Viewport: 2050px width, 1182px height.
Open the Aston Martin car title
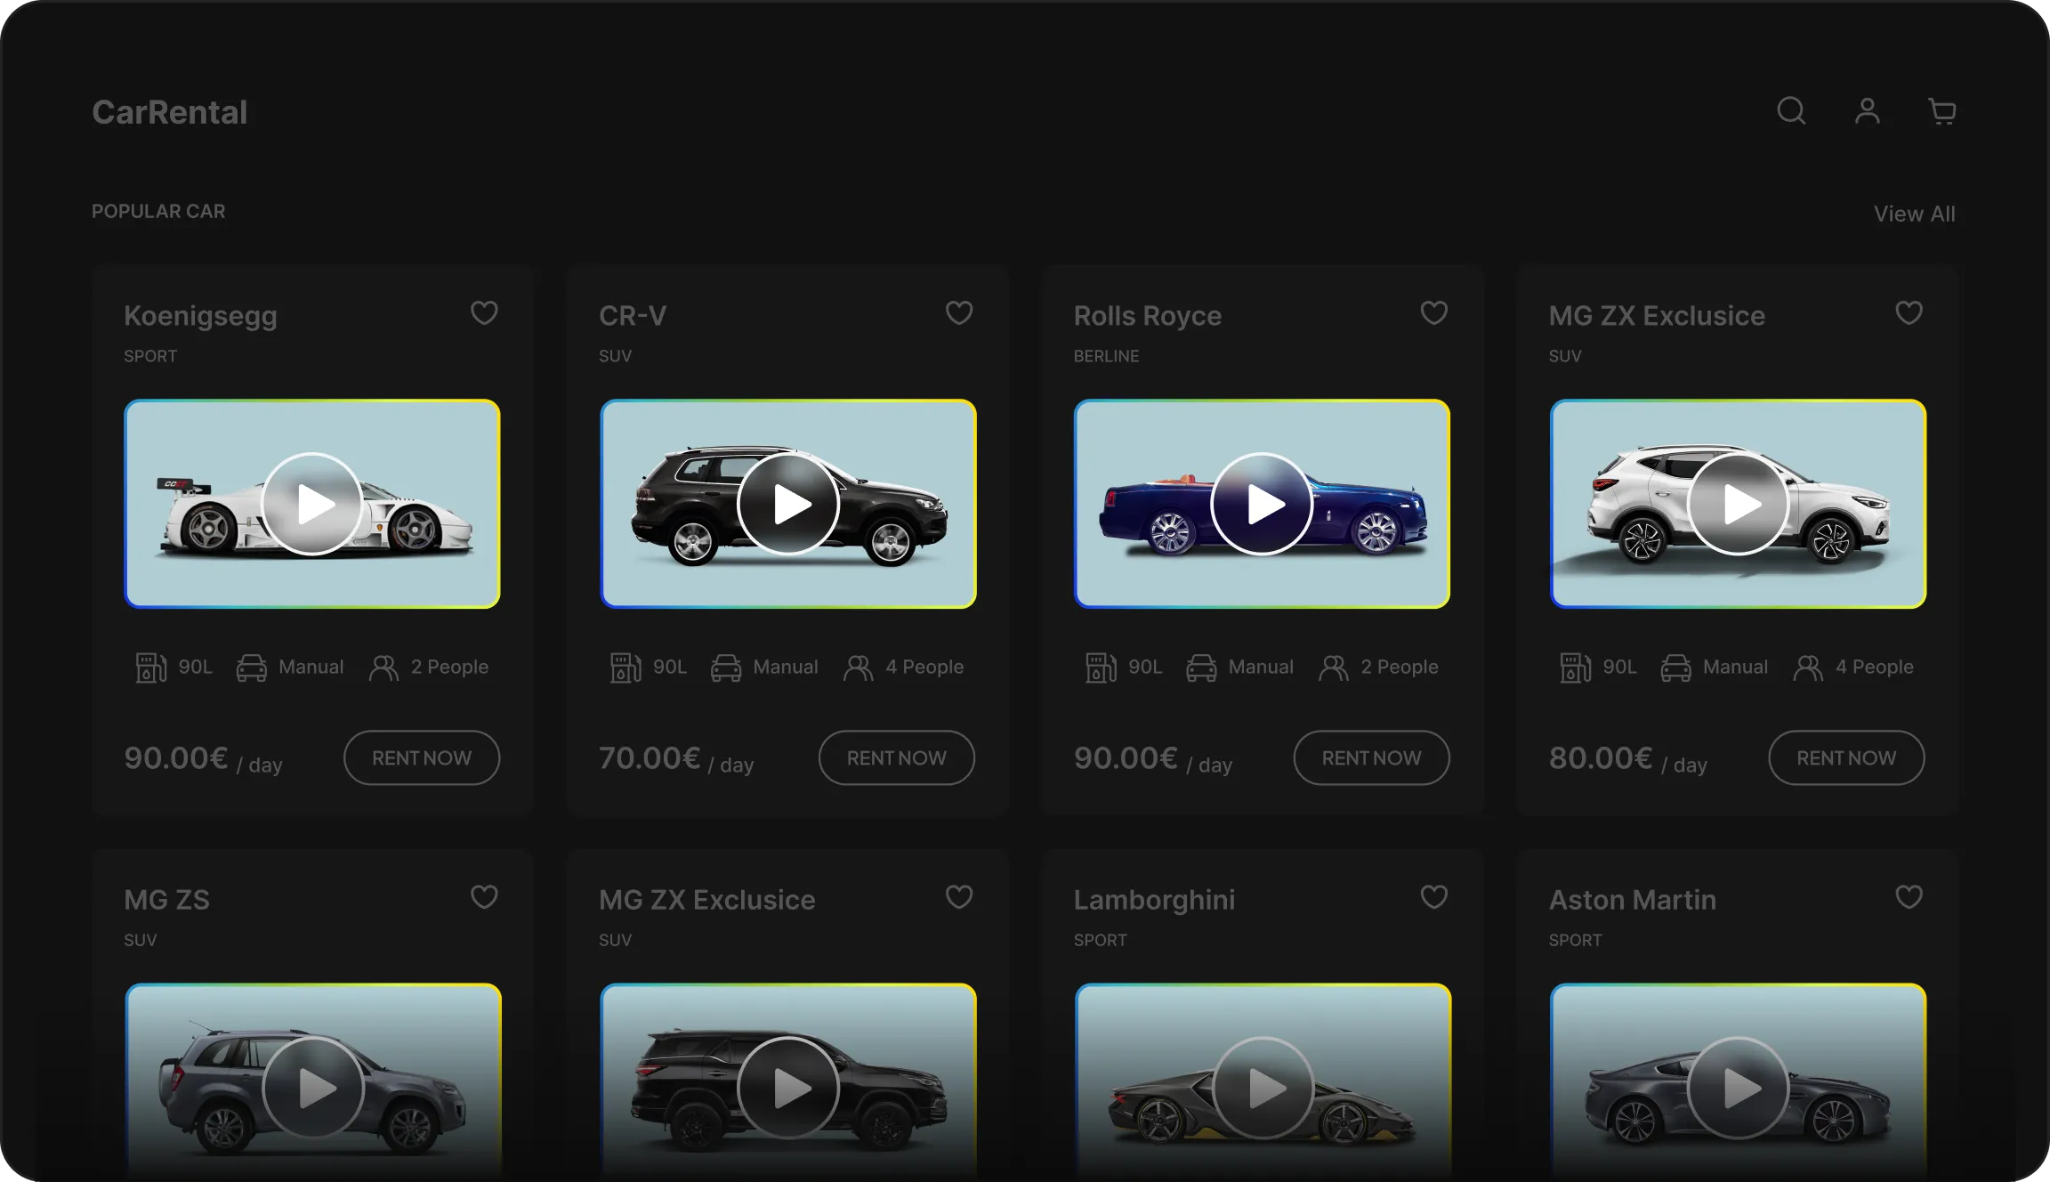click(1632, 899)
